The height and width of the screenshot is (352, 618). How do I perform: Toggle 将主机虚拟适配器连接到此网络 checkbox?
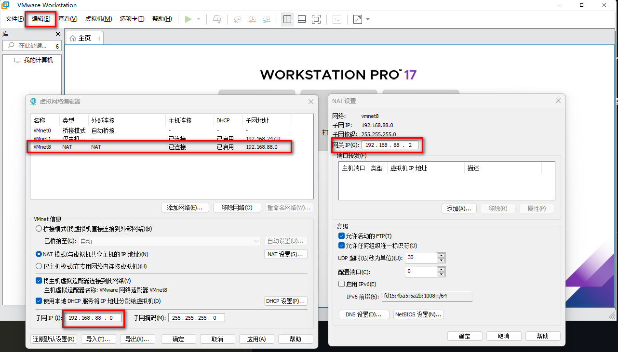point(39,281)
